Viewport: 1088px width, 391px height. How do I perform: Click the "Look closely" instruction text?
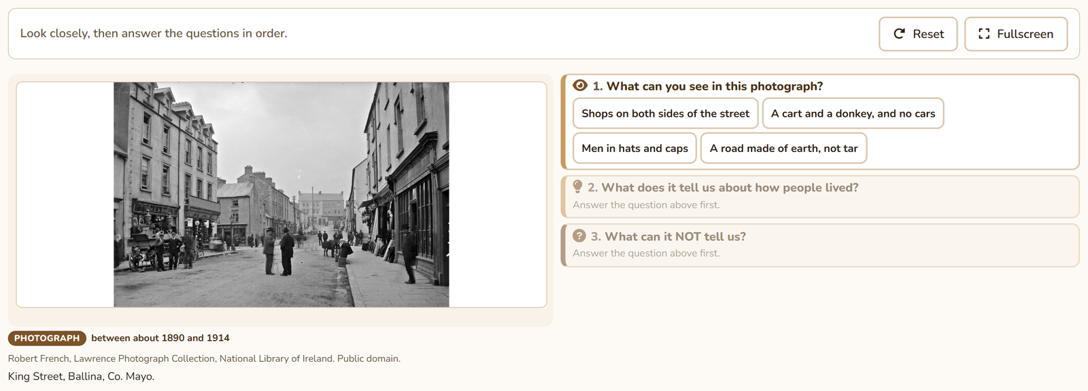point(154,33)
